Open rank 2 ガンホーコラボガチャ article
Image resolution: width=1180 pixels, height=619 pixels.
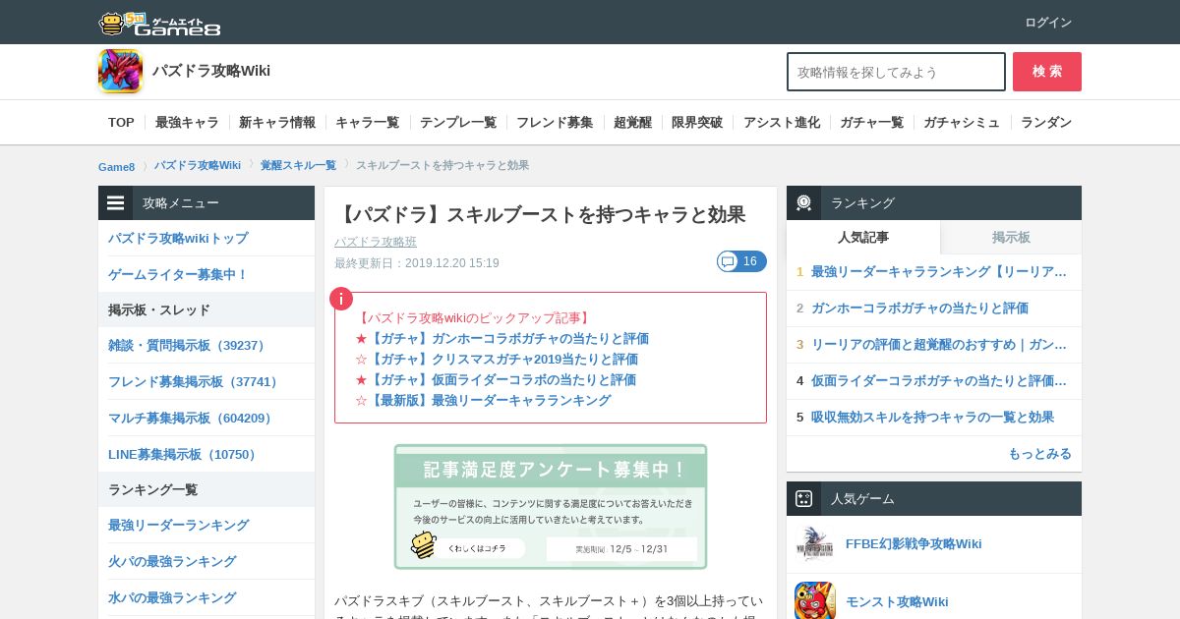(919, 309)
